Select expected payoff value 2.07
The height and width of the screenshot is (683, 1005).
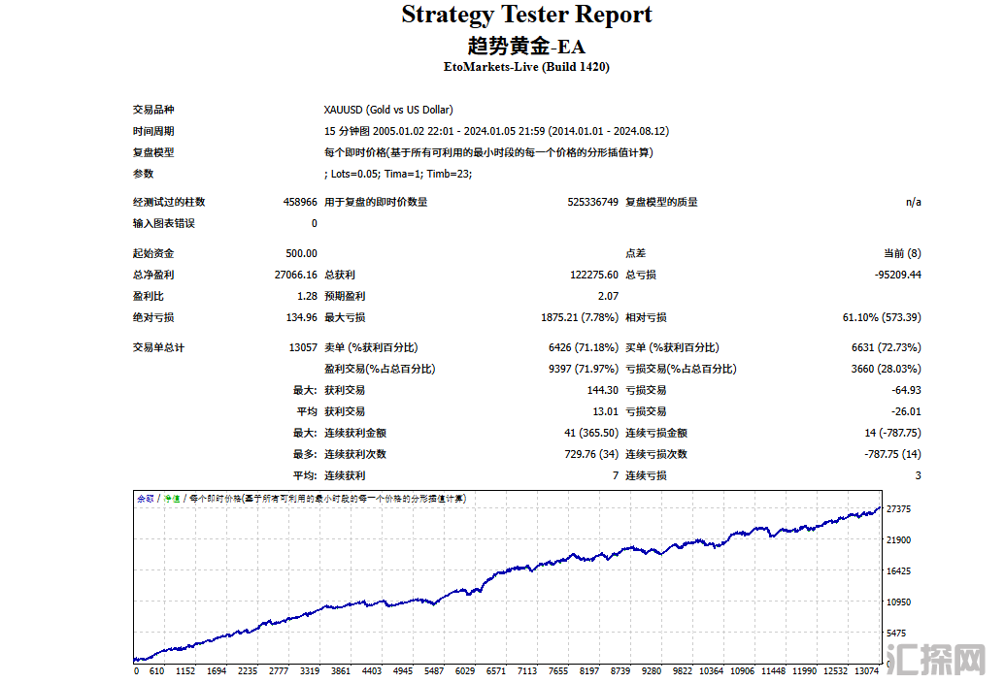[608, 296]
